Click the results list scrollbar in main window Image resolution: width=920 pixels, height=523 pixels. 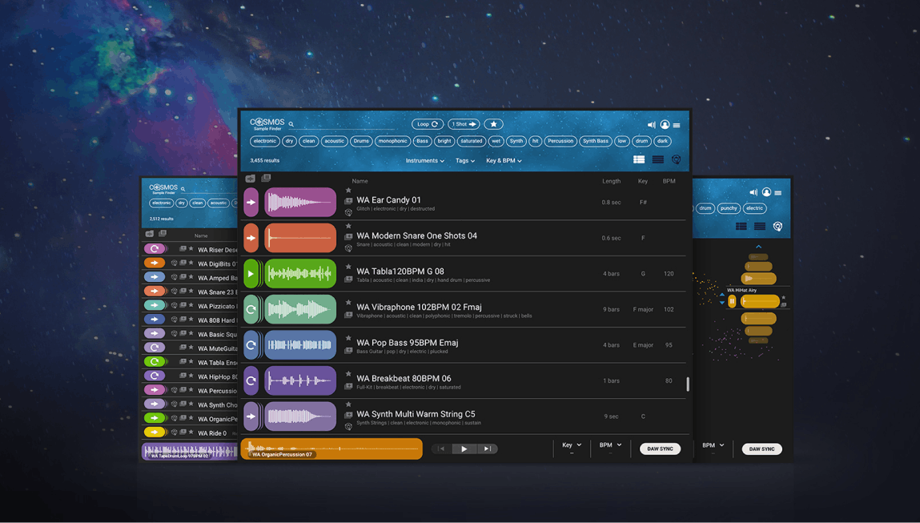pyautogui.click(x=688, y=384)
